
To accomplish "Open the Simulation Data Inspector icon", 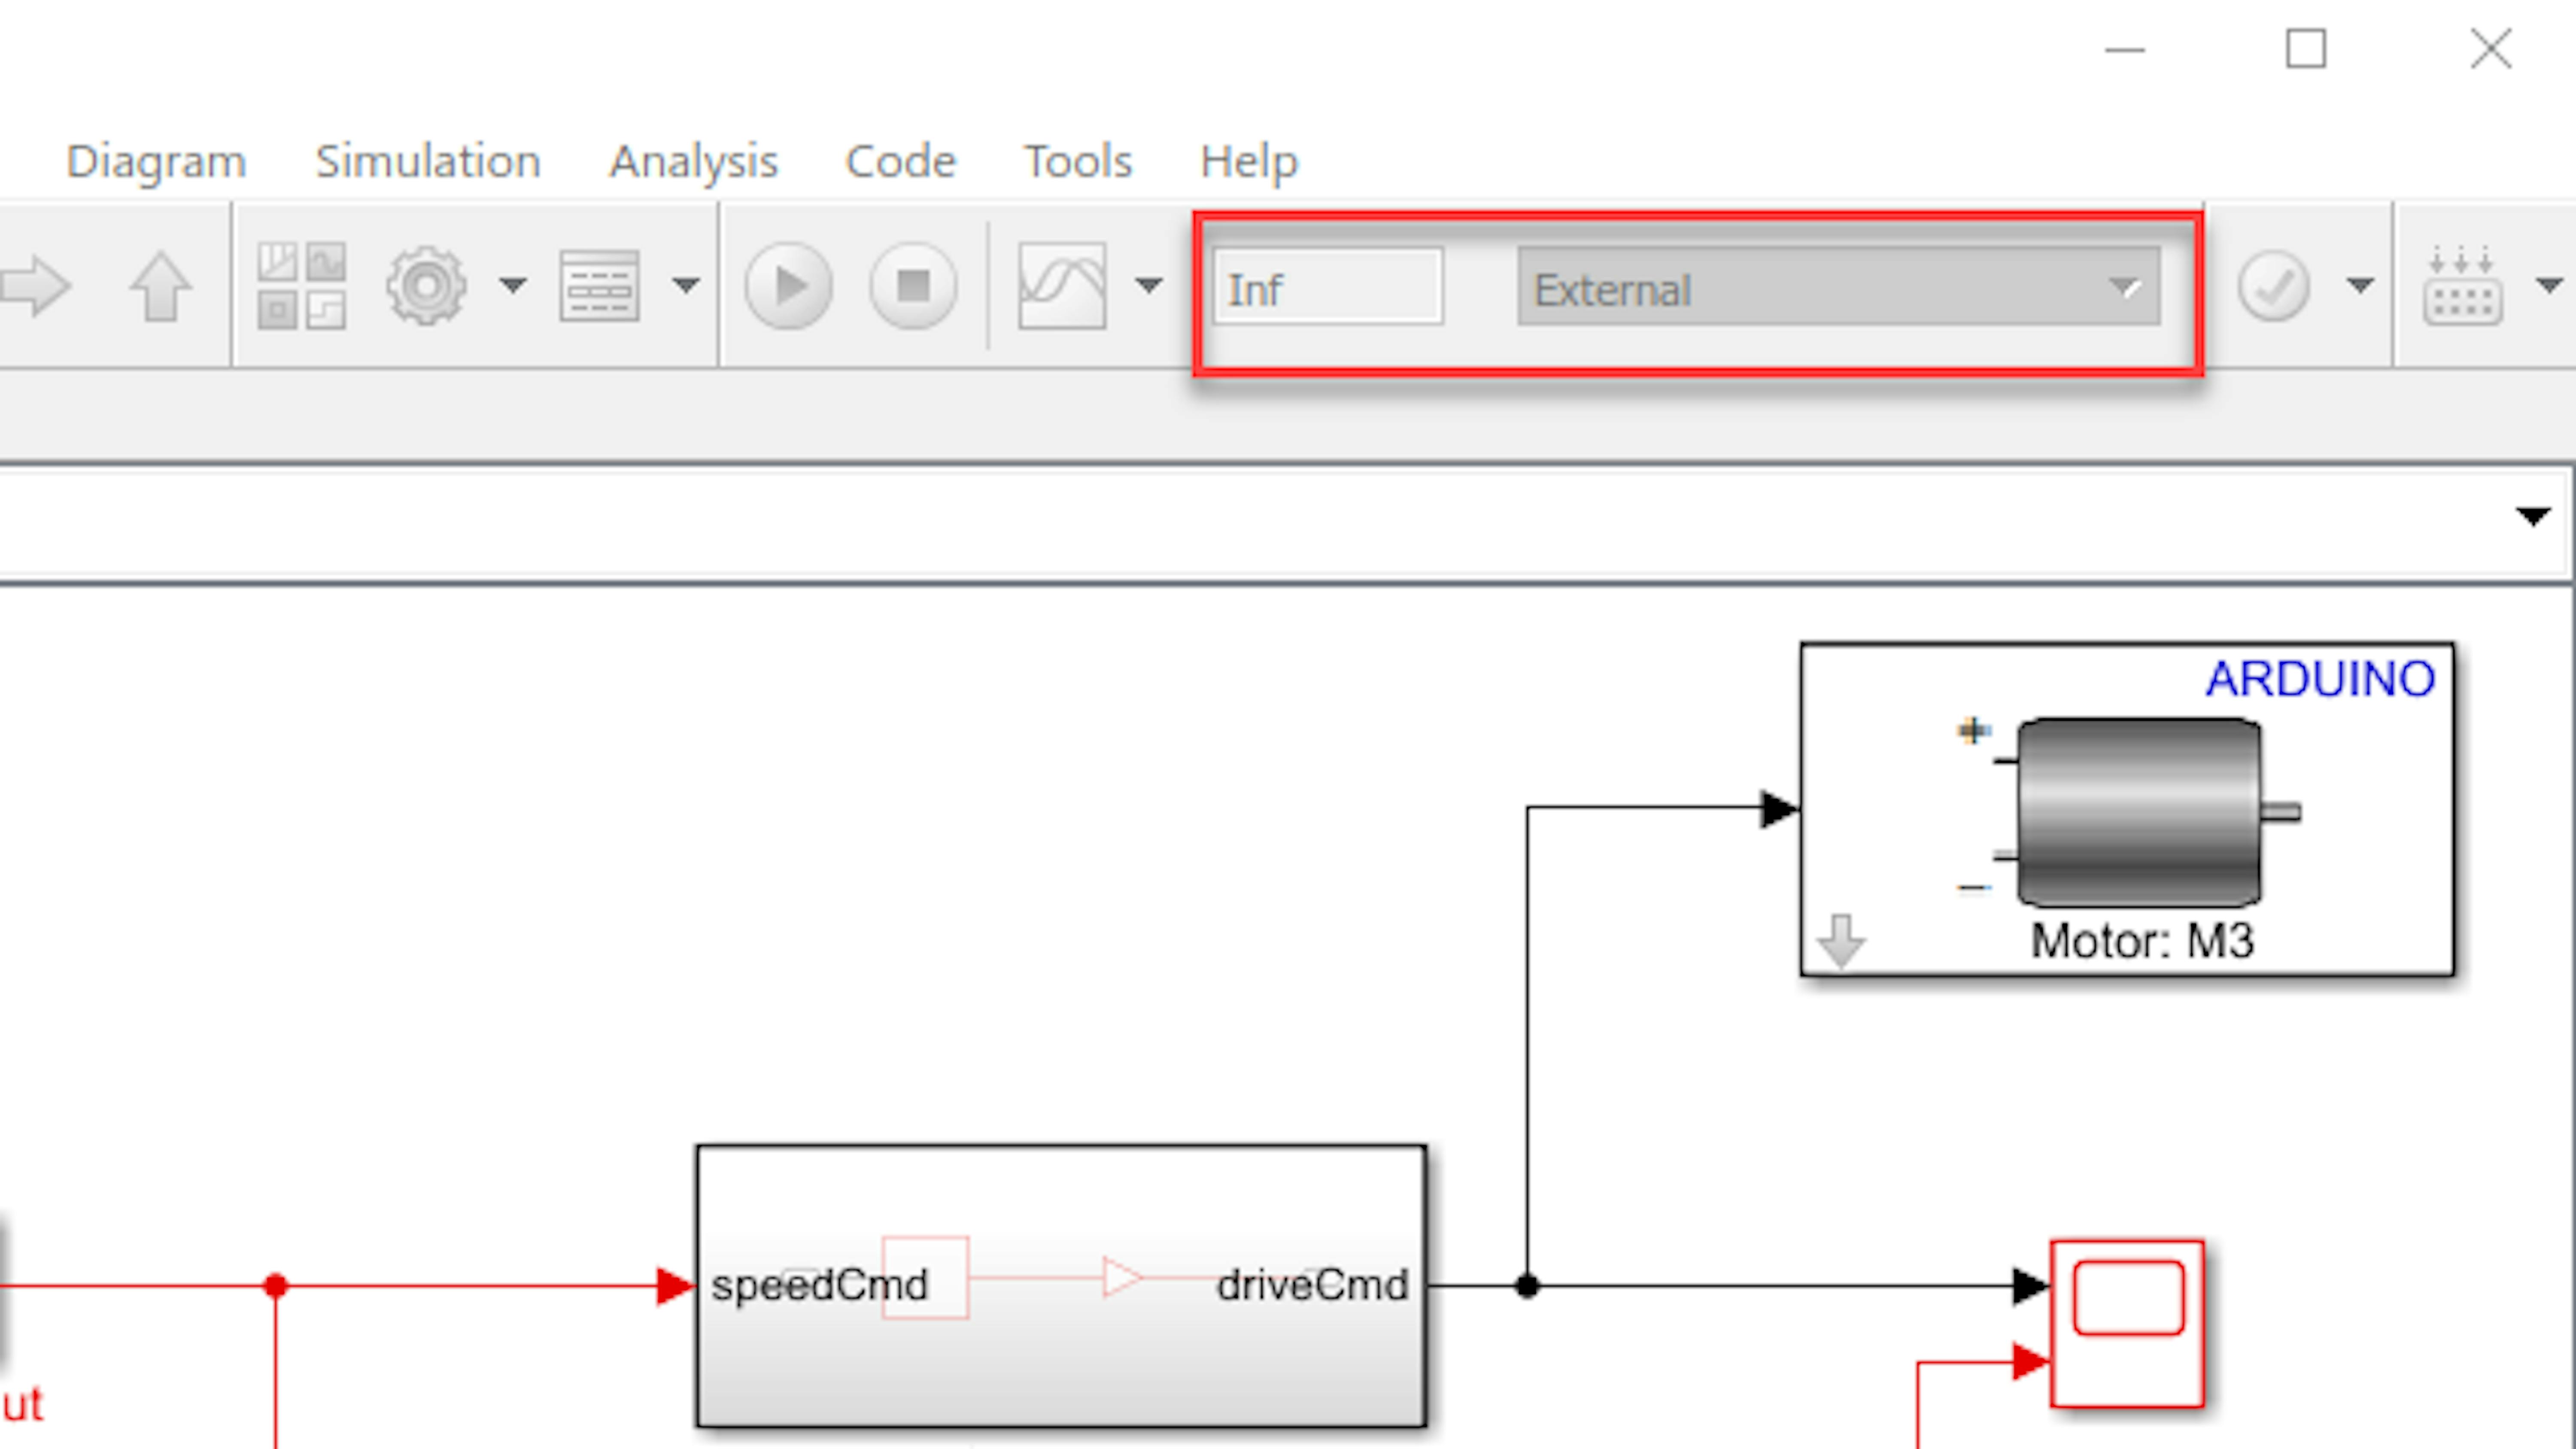I will tap(1062, 286).
